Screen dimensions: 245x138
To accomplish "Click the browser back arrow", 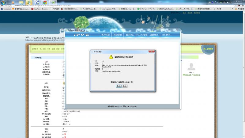I will tap(2, 6).
